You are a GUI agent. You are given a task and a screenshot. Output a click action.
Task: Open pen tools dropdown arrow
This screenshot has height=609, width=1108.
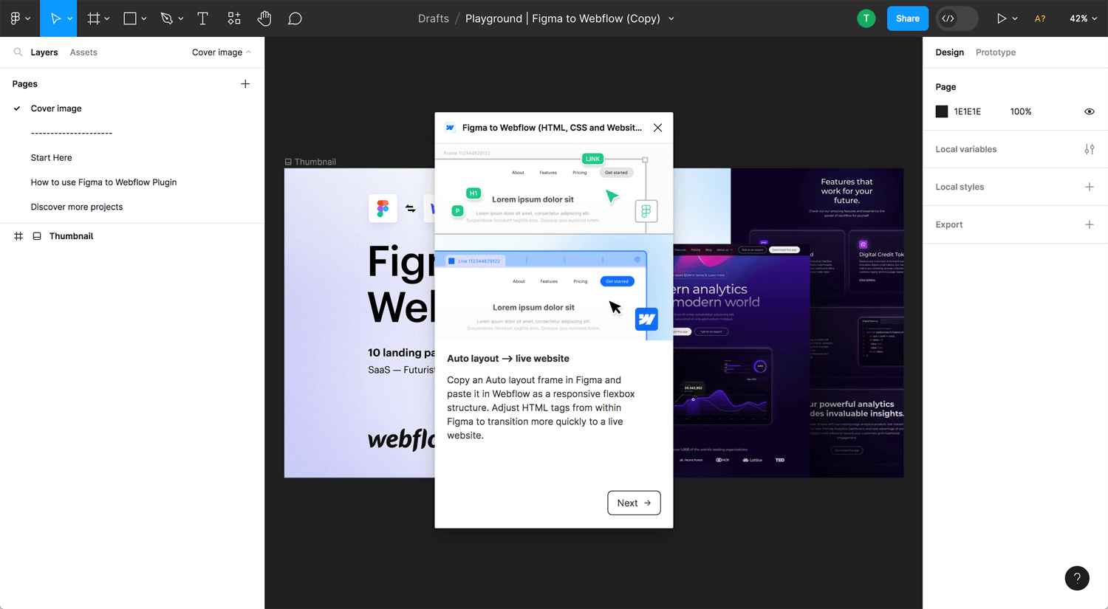pyautogui.click(x=181, y=18)
